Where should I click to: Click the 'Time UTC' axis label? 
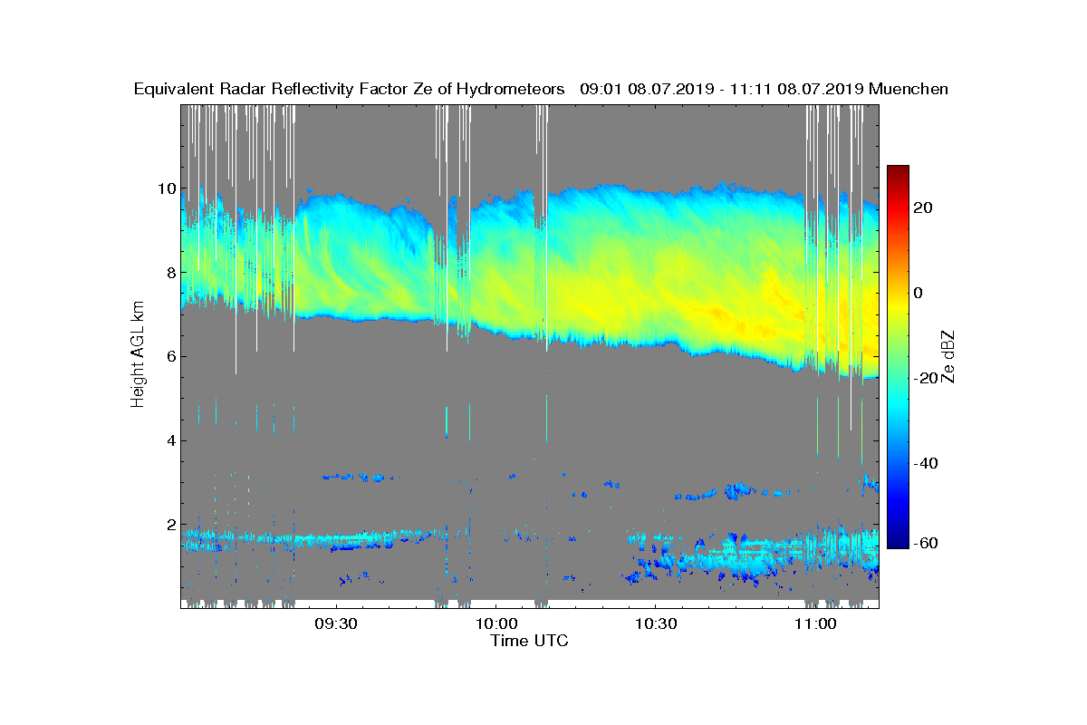coord(530,641)
